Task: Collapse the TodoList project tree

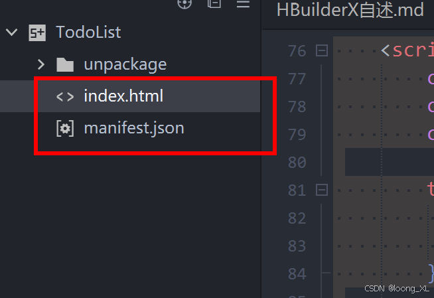Action: click(11, 33)
